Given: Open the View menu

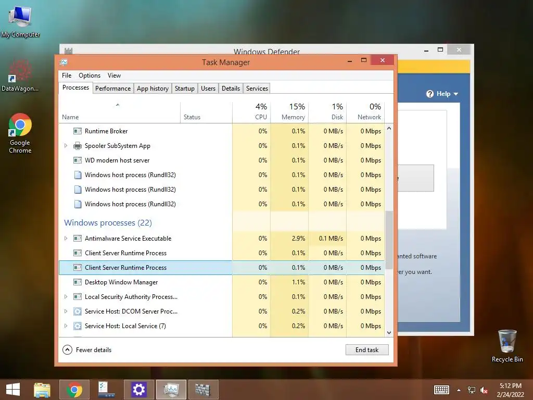Looking at the screenshot, I should pos(114,76).
